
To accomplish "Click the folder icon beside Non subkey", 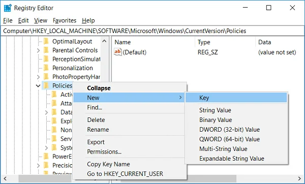I will tap(54, 130).
